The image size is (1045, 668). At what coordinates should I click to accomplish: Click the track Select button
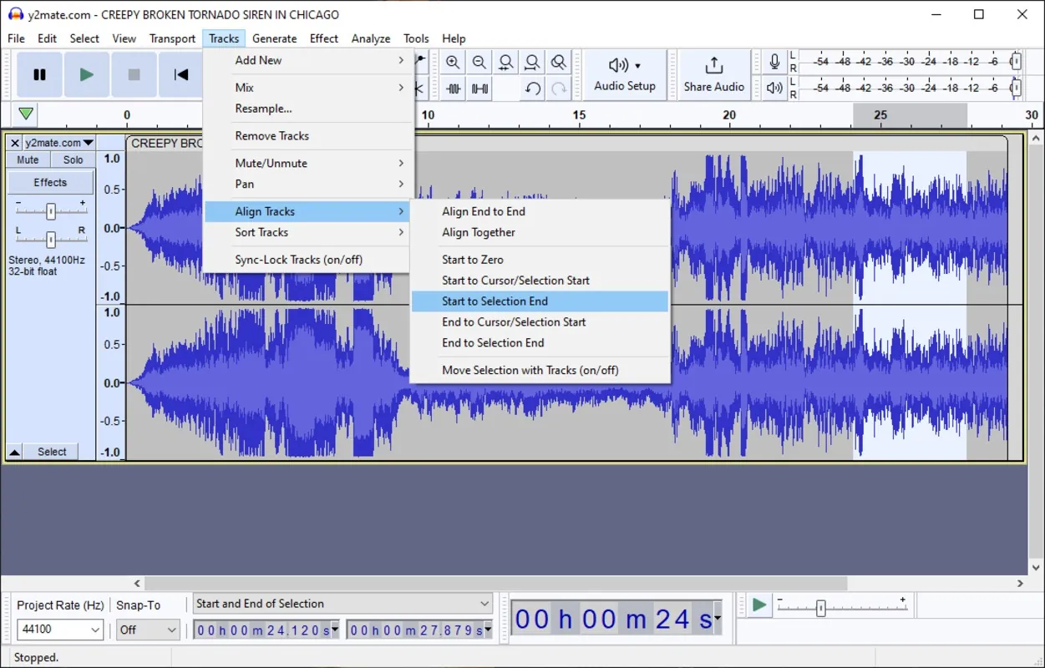coord(52,452)
